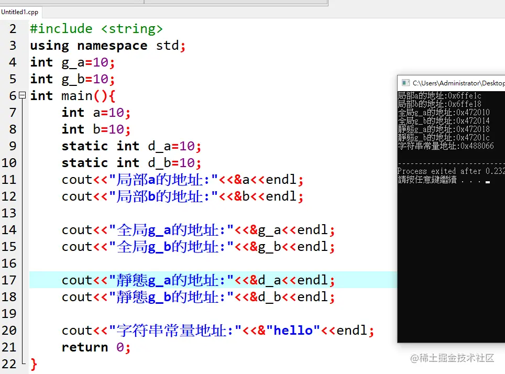The width and height of the screenshot is (505, 374).
Task: Click line number 13 in the gutter
Action: click(x=9, y=213)
